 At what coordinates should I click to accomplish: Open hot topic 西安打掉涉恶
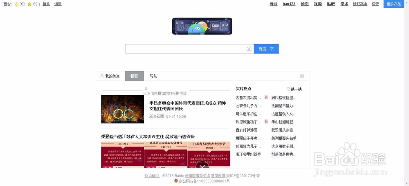pos(248,130)
